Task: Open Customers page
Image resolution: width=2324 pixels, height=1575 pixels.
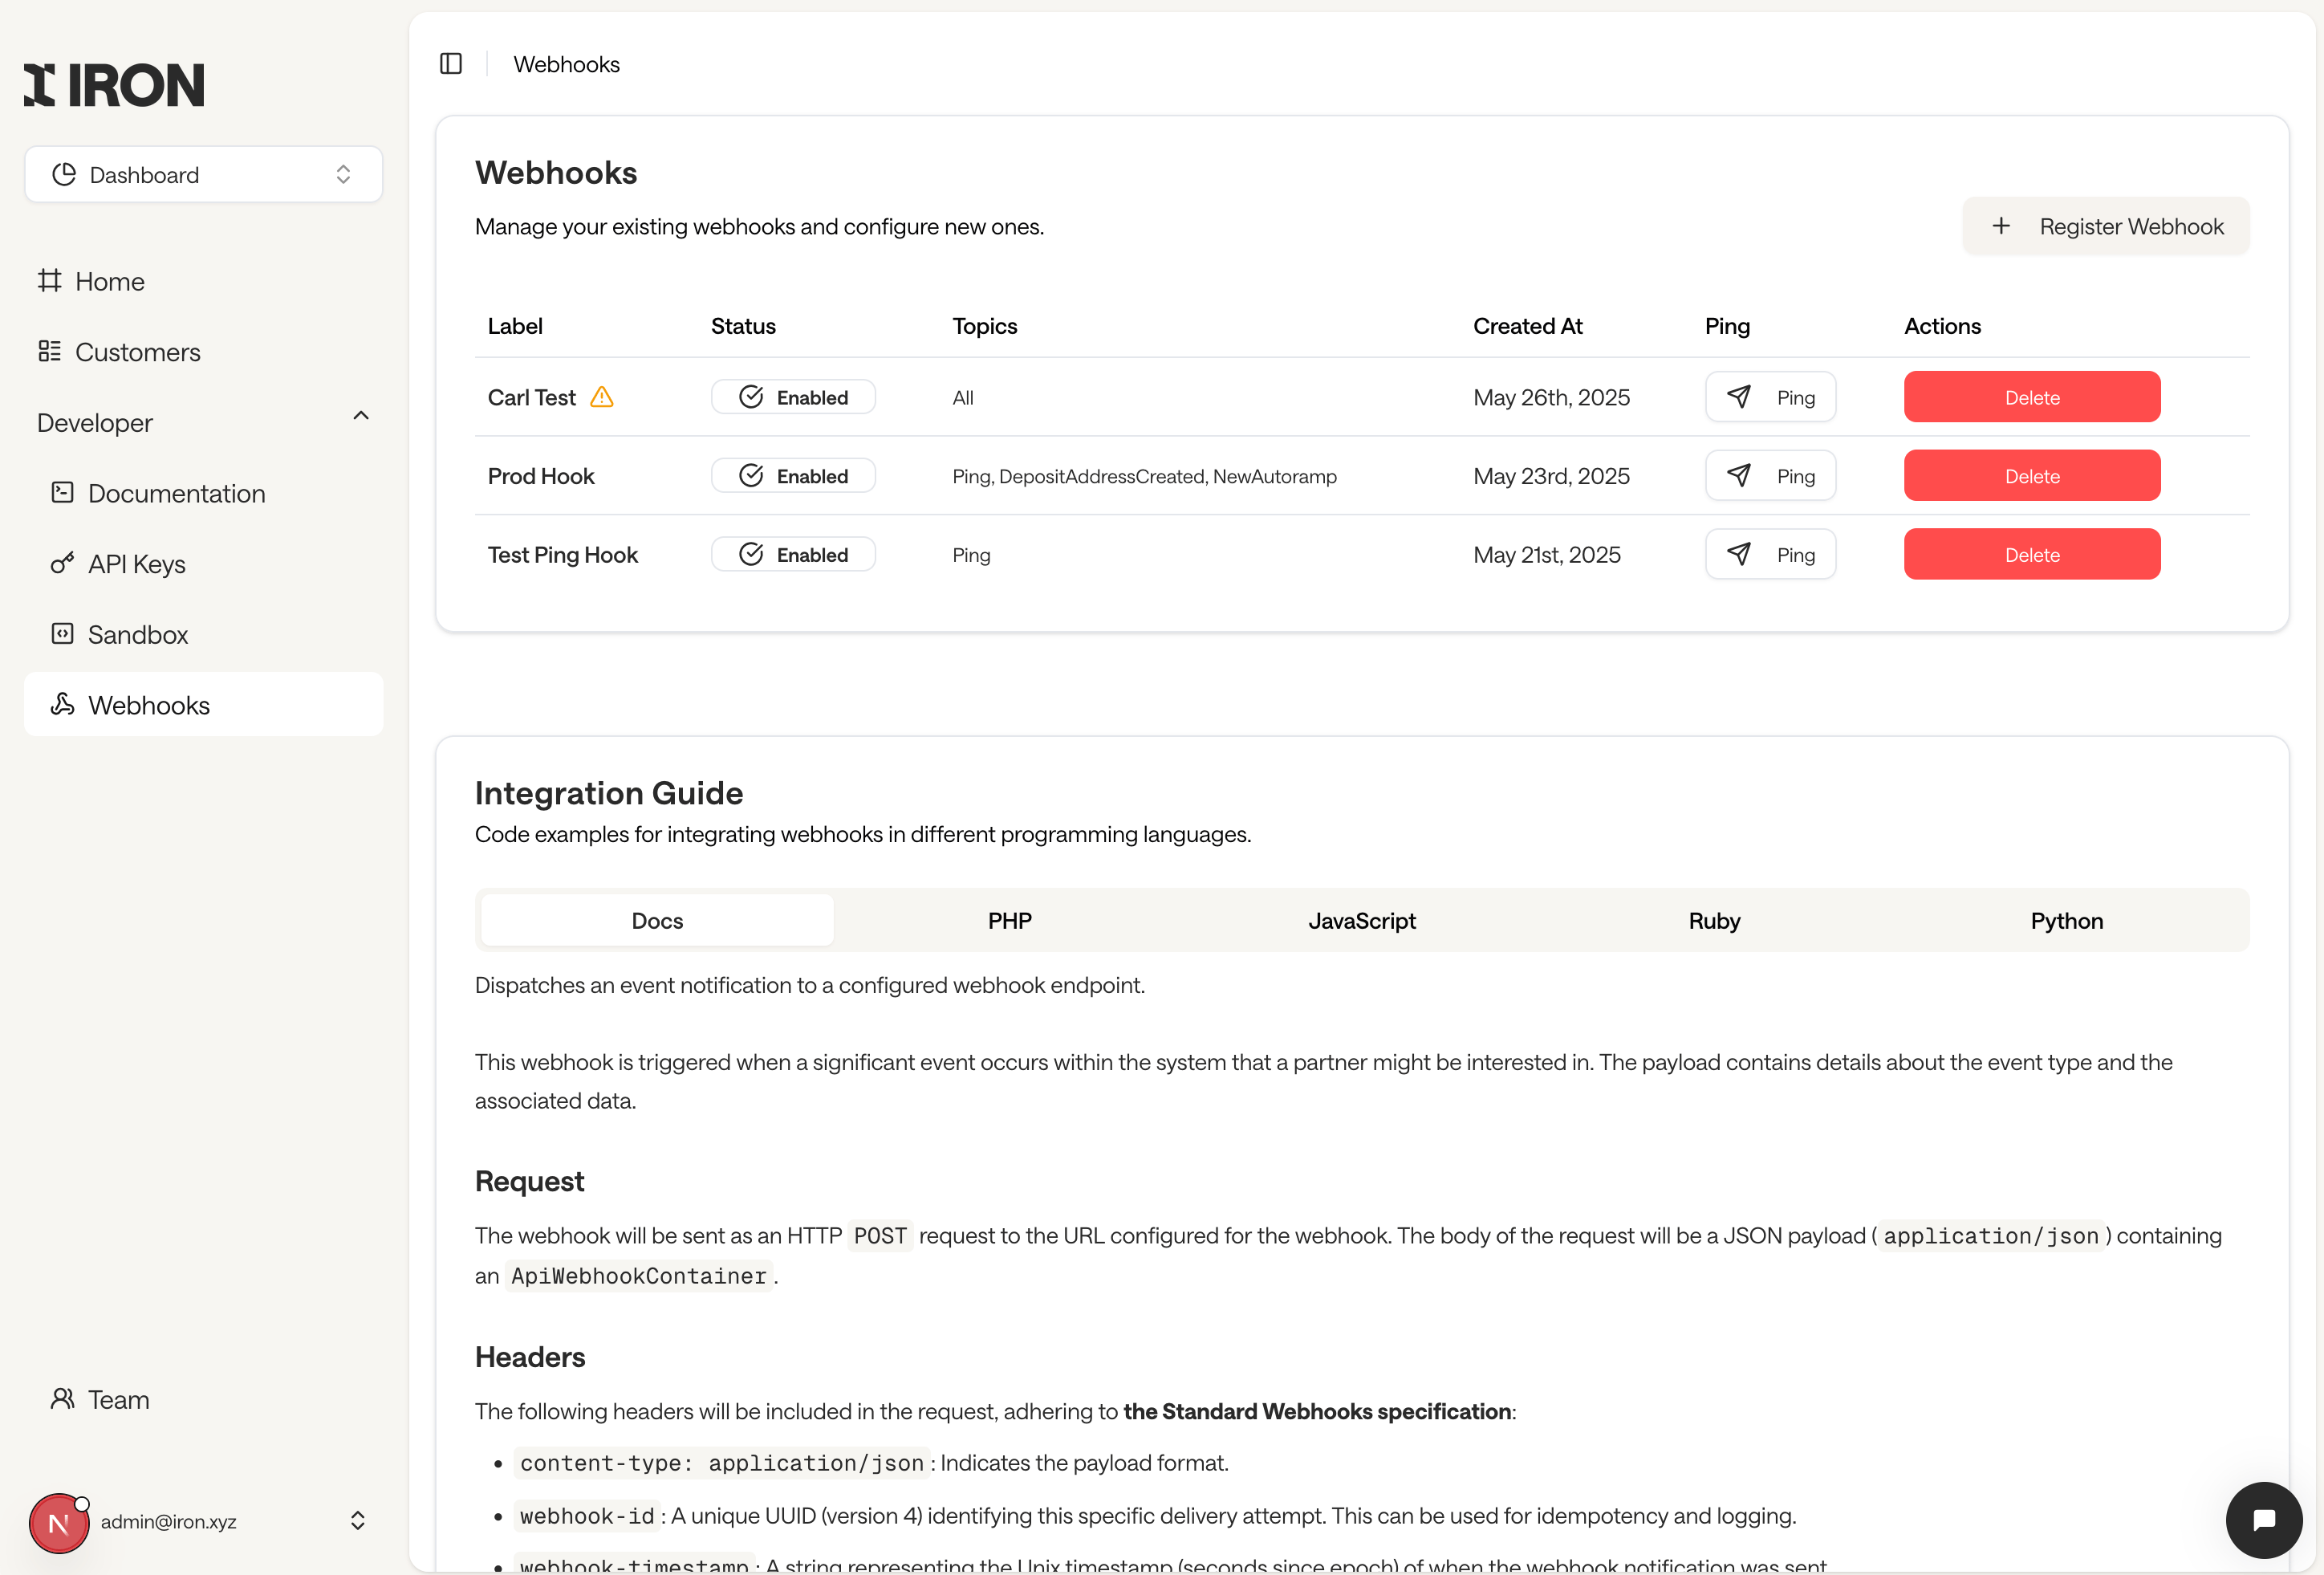Action: coord(203,352)
